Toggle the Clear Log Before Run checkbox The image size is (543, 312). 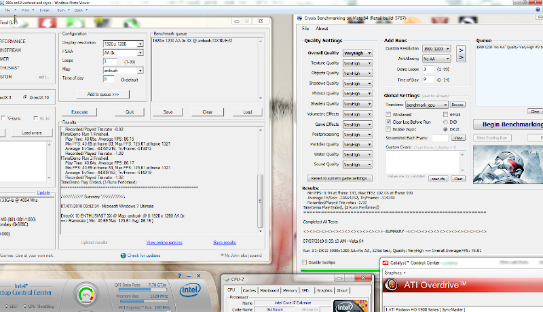388,122
